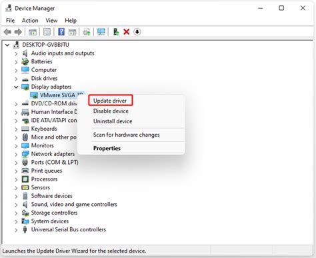The image size is (316, 258).
Task: Click the Monitors category icon
Action: pos(25,145)
